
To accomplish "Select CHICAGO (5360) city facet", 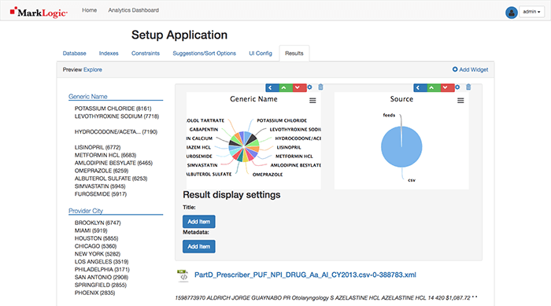I will click(x=95, y=246).
